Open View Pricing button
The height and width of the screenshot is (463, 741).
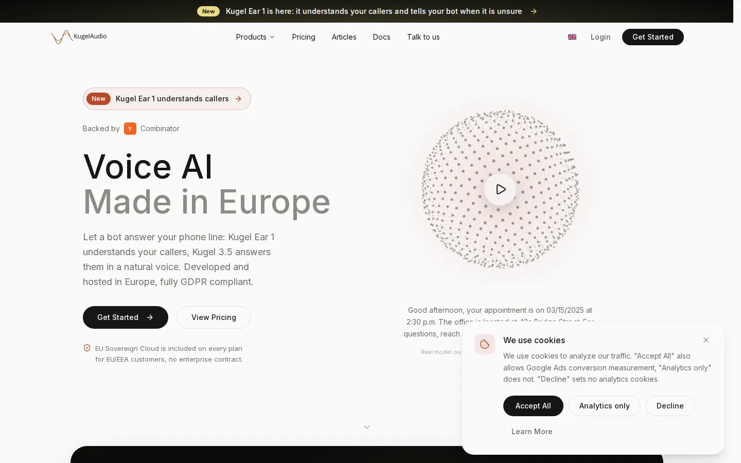(214, 317)
